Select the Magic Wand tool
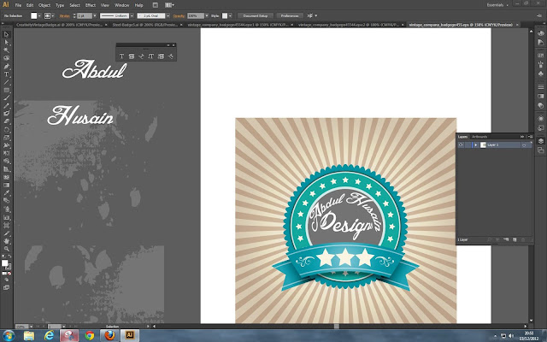Screen dimensions: 547x342 pos(6,50)
